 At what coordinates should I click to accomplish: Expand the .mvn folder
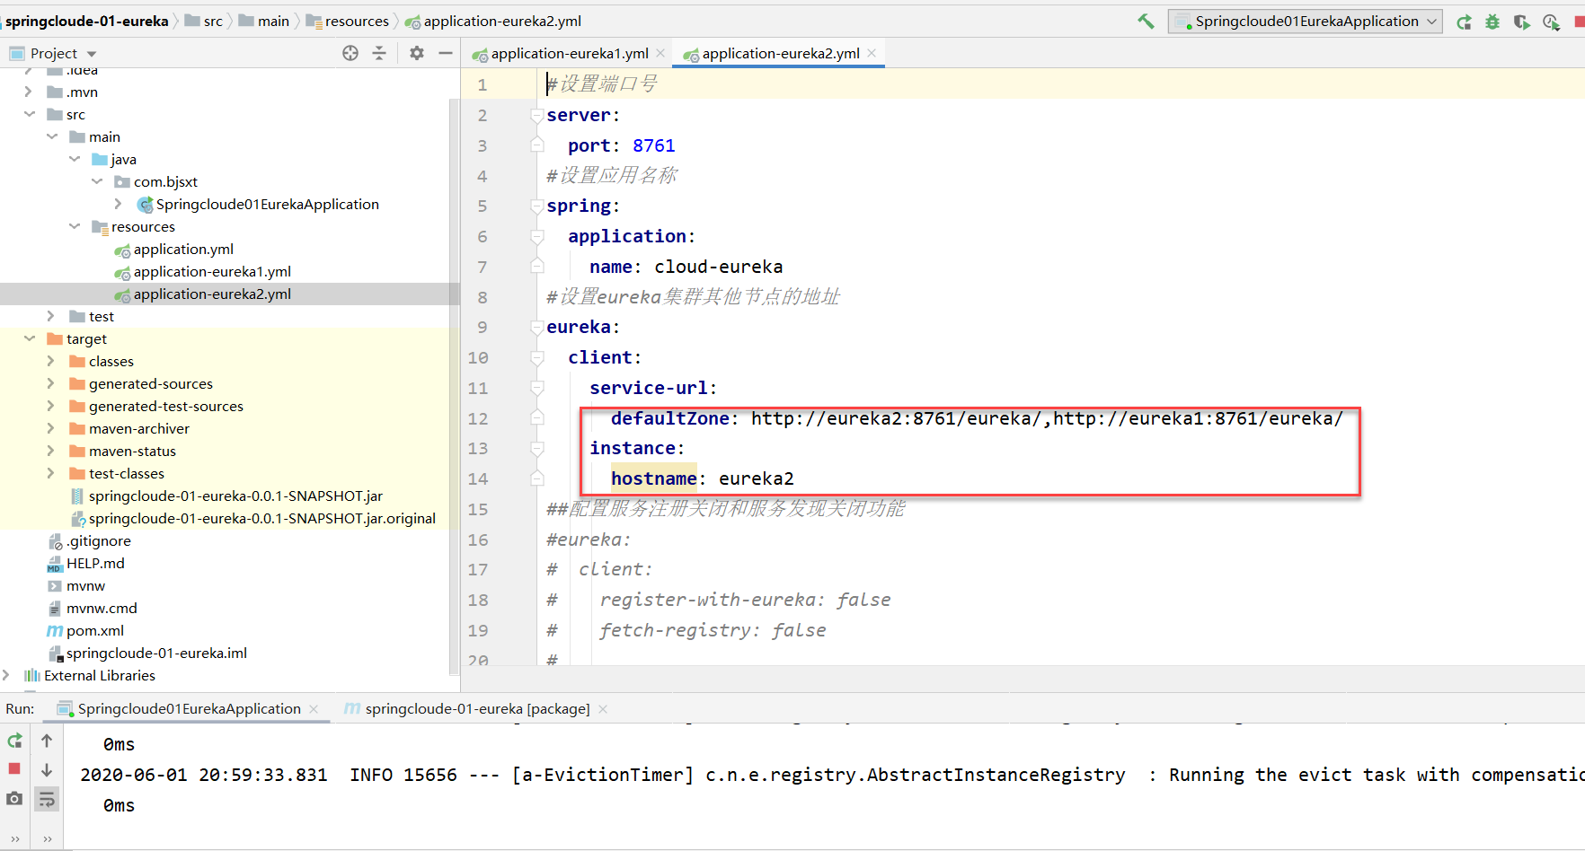point(28,92)
